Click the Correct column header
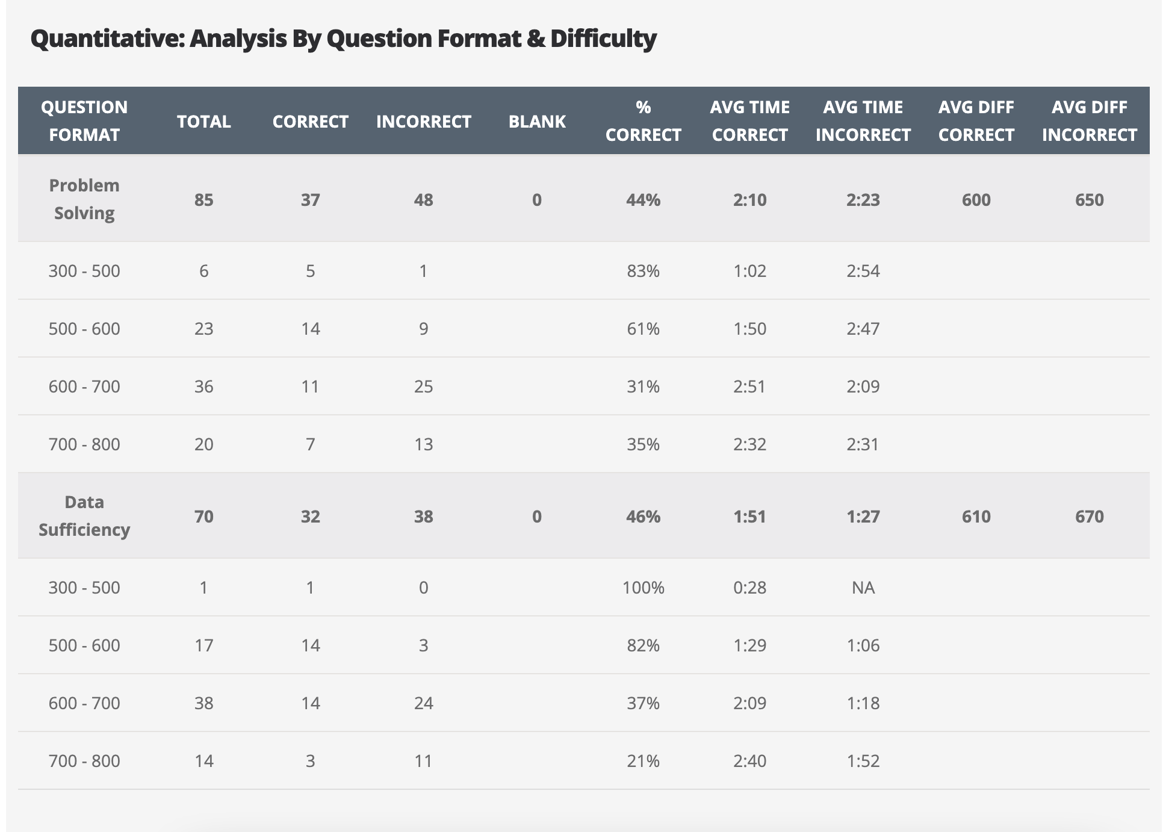Image resolution: width=1163 pixels, height=832 pixels. (x=310, y=122)
